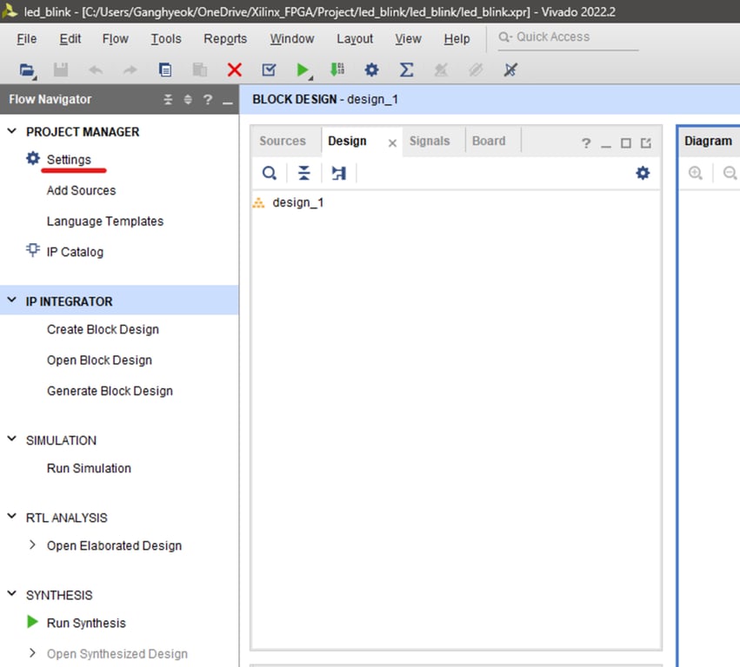Open the Tools menu
The width and height of the screenshot is (740, 667).
[x=165, y=38]
